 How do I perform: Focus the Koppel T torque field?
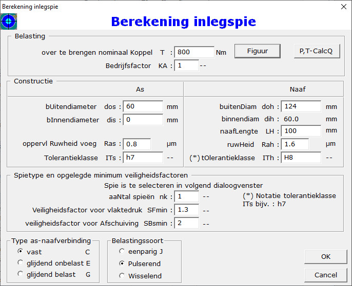click(194, 52)
